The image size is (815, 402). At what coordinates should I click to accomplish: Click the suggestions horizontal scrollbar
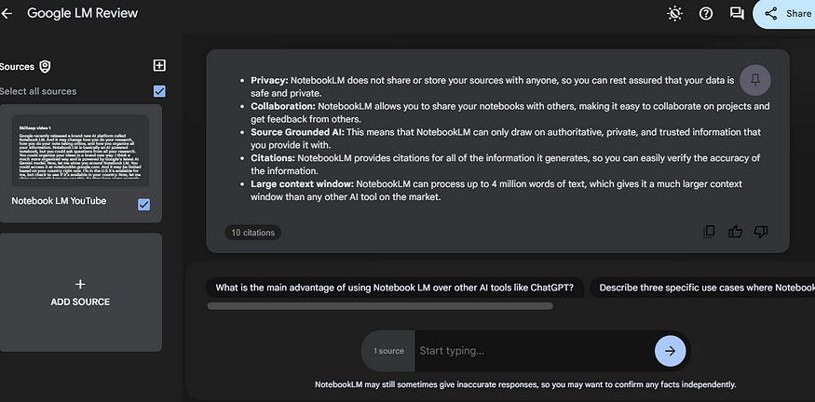(380, 306)
